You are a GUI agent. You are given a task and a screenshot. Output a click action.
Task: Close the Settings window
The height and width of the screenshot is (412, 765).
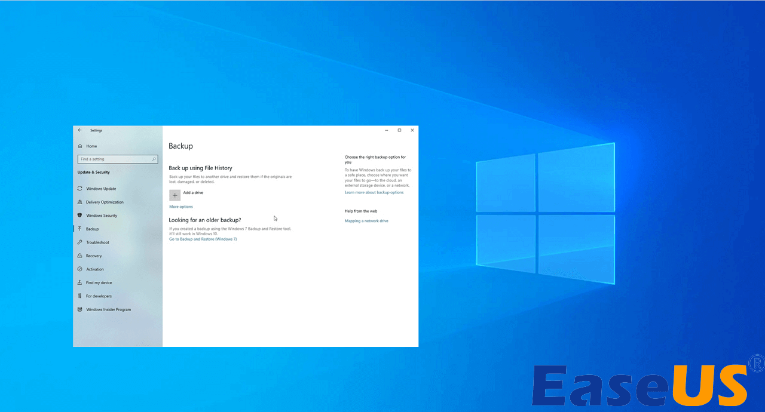(412, 130)
